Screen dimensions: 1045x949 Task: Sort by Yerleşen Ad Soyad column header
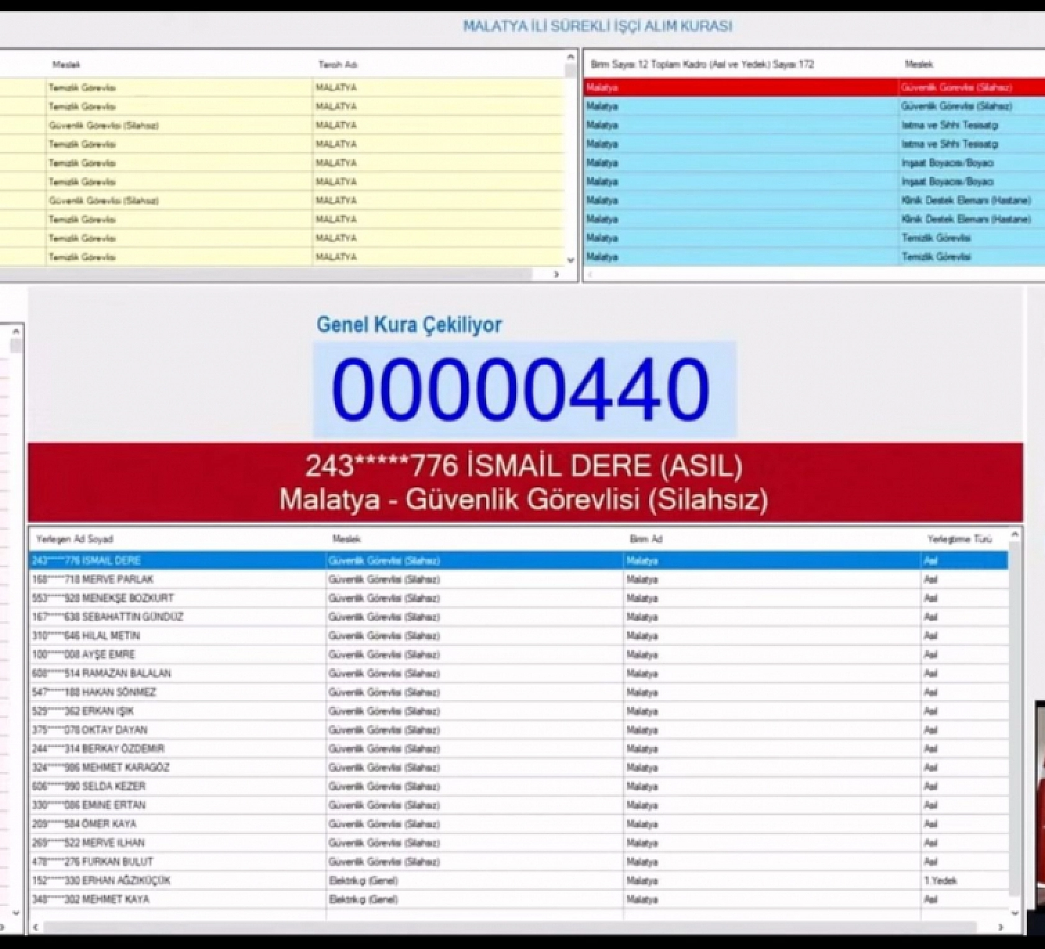[x=75, y=539]
